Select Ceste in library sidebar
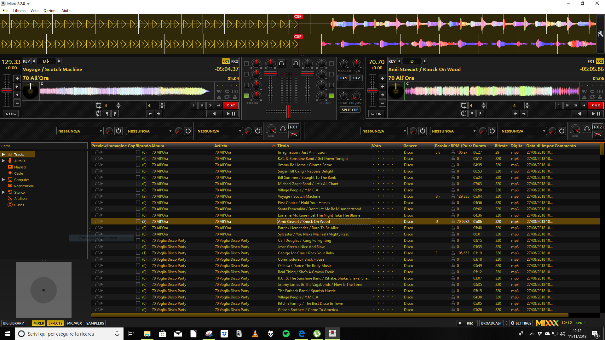Screen dimensions: 605x340 [x=19, y=173]
